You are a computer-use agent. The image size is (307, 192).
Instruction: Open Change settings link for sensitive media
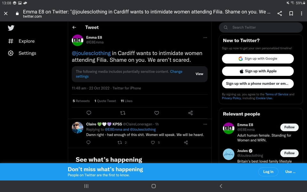coord(129,74)
